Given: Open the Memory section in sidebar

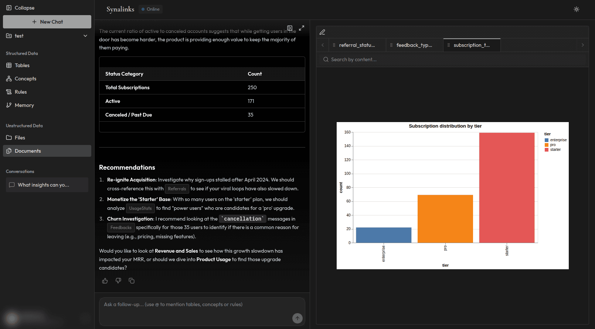Looking at the screenshot, I should point(24,105).
